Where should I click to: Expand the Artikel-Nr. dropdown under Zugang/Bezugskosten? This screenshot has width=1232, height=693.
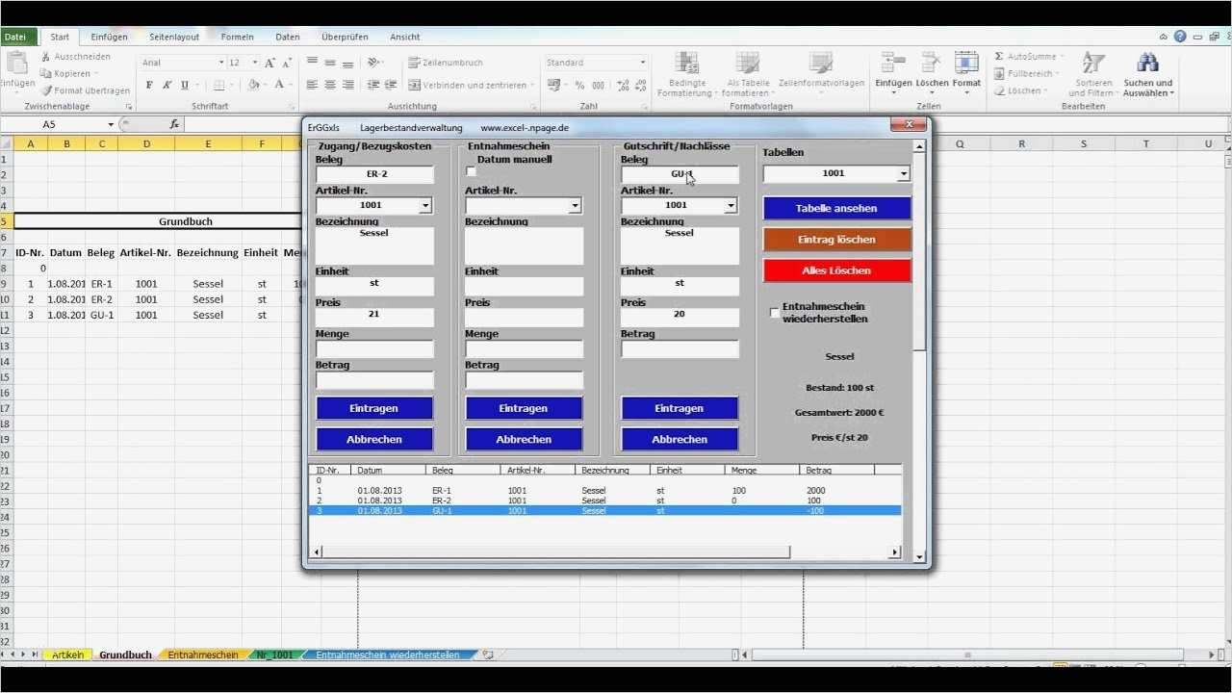coord(425,205)
